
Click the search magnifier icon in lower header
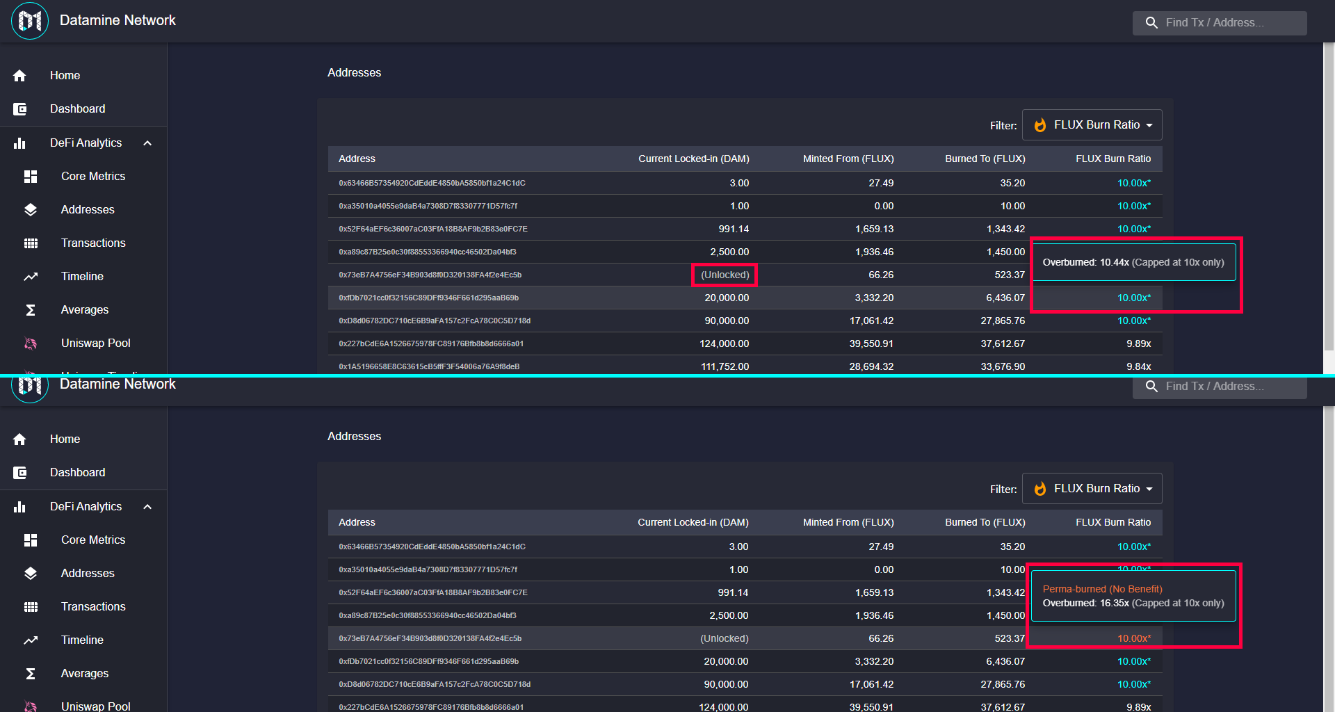1151,387
